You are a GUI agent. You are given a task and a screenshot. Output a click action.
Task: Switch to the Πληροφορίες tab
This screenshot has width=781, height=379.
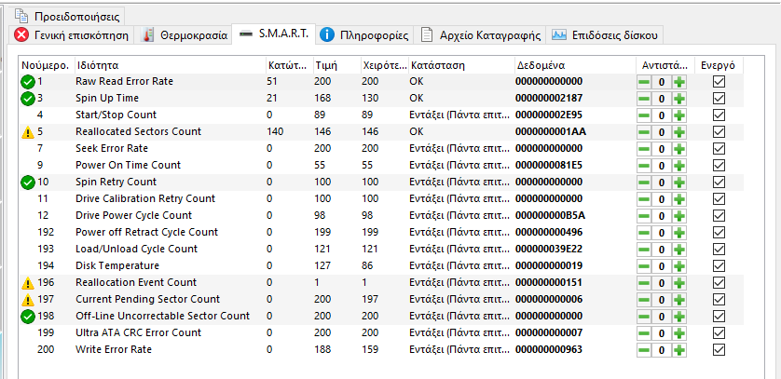pyautogui.click(x=366, y=35)
